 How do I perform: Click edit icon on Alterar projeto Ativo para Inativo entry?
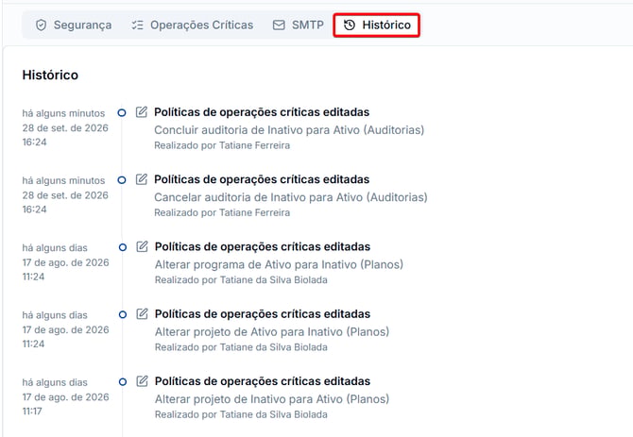coord(142,313)
